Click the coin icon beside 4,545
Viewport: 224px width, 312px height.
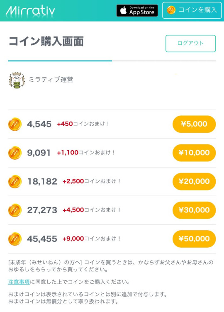point(15,124)
